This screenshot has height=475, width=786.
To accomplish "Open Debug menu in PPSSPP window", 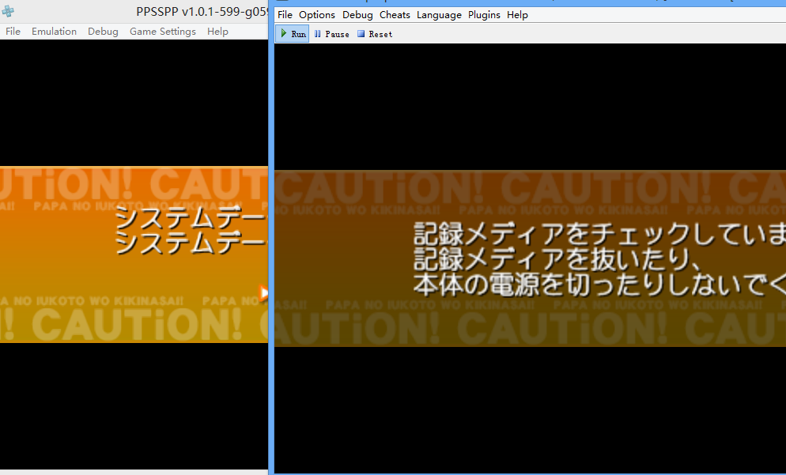I will [x=104, y=32].
